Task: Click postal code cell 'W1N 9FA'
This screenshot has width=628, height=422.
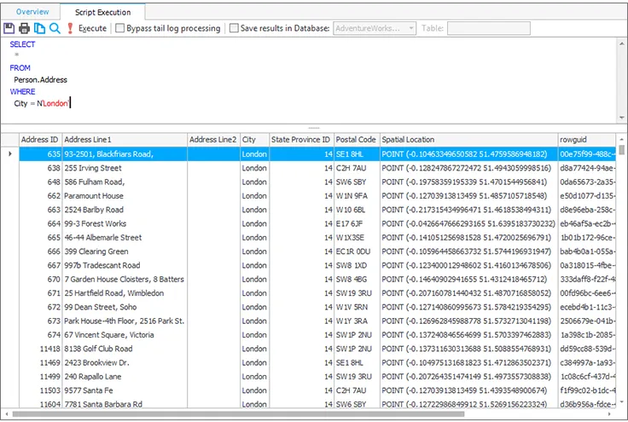Action: pyautogui.click(x=357, y=195)
